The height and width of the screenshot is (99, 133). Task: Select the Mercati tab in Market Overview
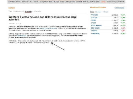92,12
